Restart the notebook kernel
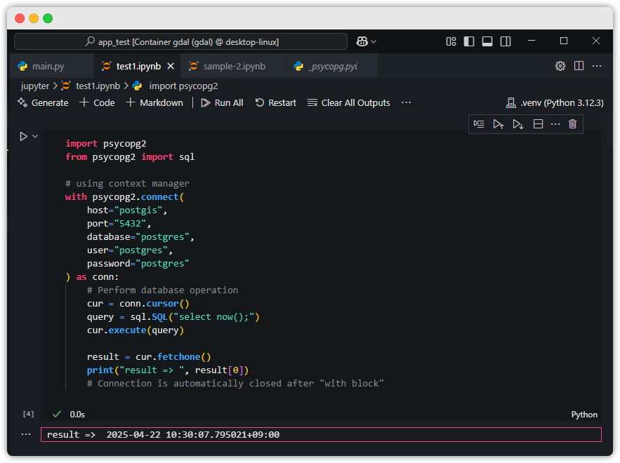620x463 pixels. pos(276,102)
